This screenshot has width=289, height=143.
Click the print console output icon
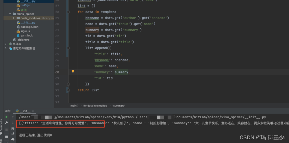(13, 140)
